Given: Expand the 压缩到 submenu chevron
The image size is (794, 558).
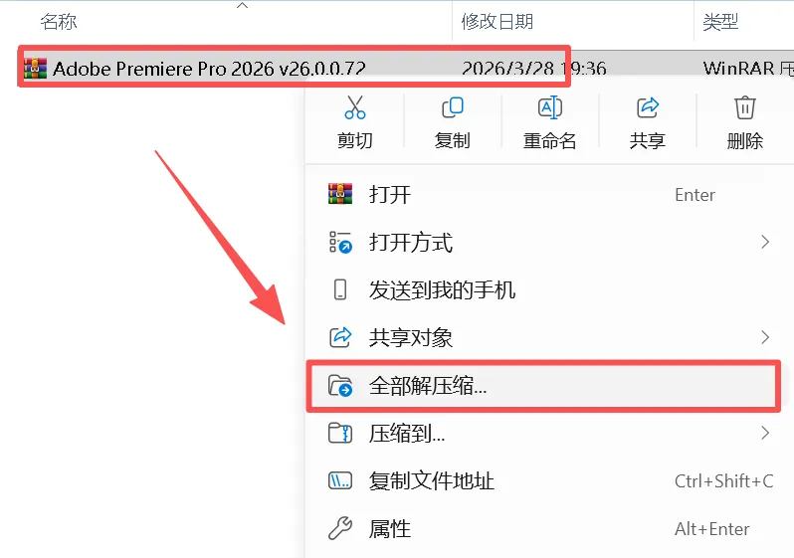Looking at the screenshot, I should click(765, 433).
